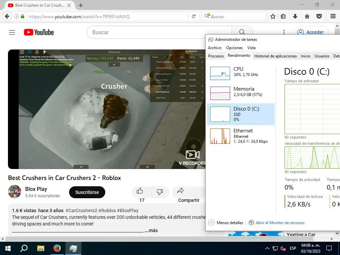Click the muted volume tray icon
Image resolution: width=340 pixels, height=255 pixels.
(283, 248)
